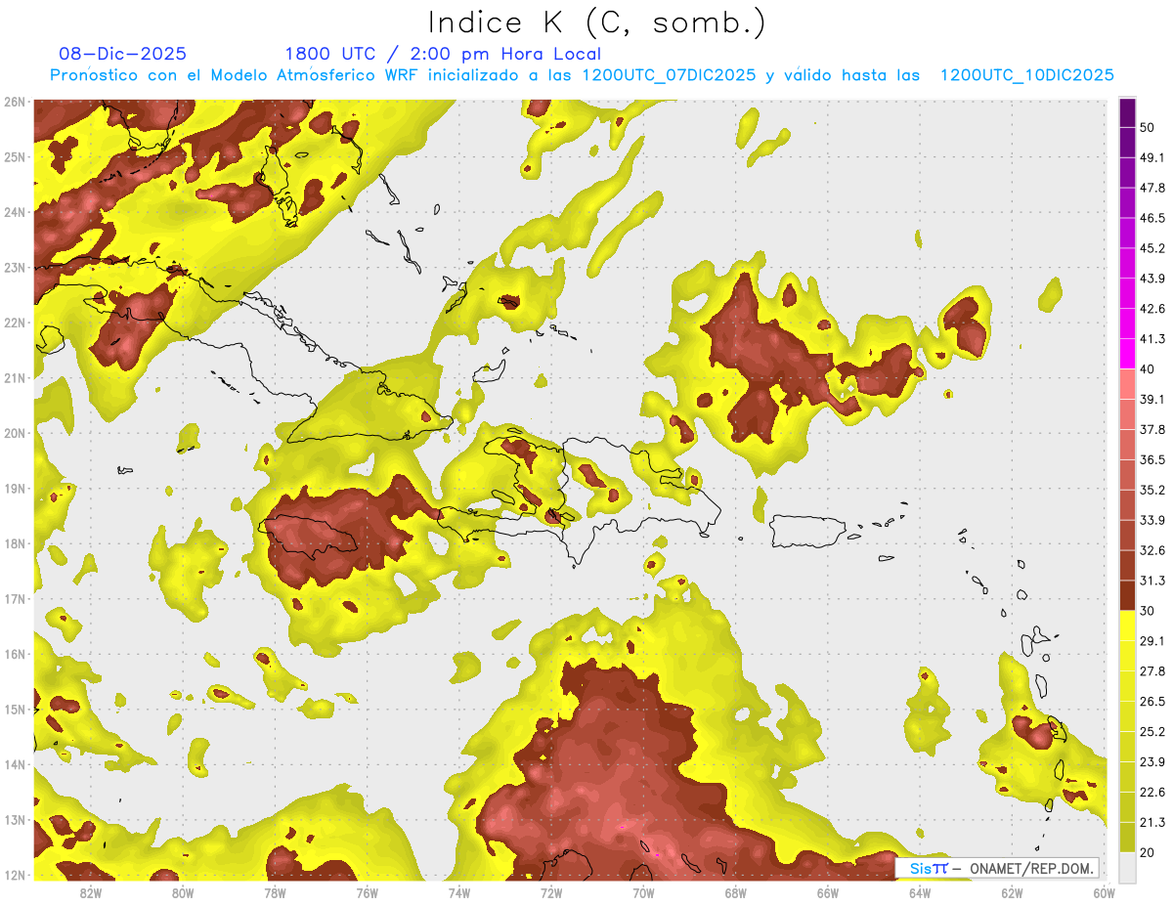Click the colorbar label "41.3"
This screenshot has height=906, width=1173.
[1152, 339]
